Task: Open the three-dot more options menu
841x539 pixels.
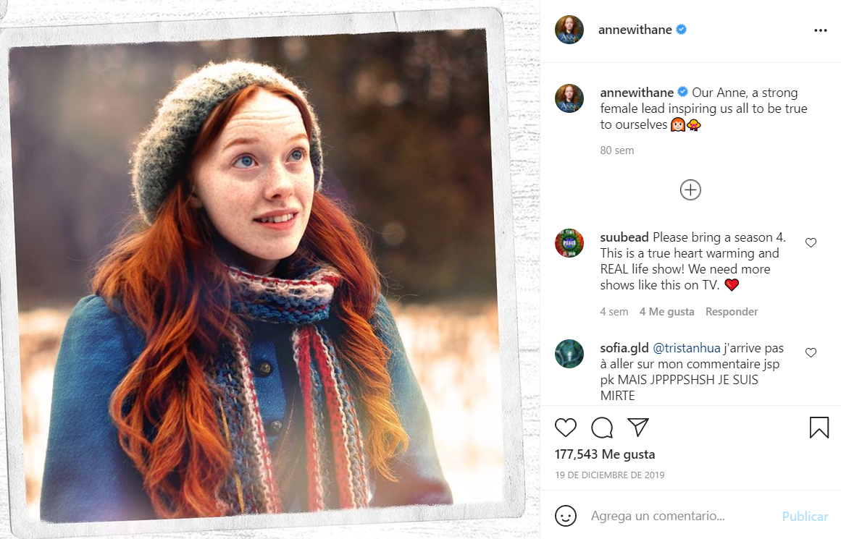Action: 820,30
